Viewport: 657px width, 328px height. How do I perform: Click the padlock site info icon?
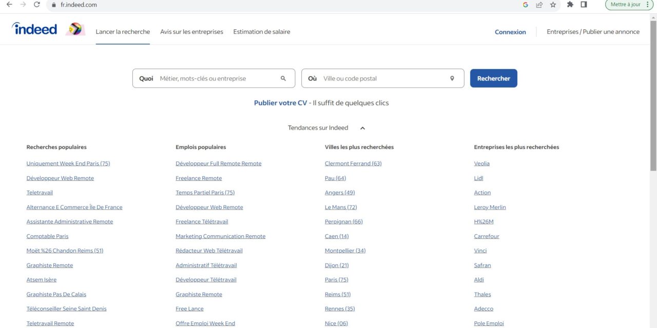53,5
